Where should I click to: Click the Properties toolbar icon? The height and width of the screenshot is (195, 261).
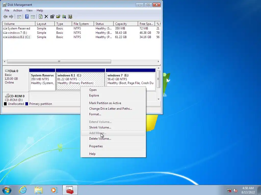[x=52, y=17]
